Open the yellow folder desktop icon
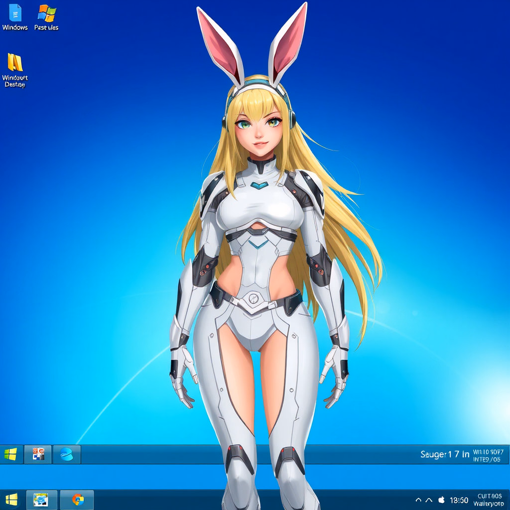 pos(15,63)
